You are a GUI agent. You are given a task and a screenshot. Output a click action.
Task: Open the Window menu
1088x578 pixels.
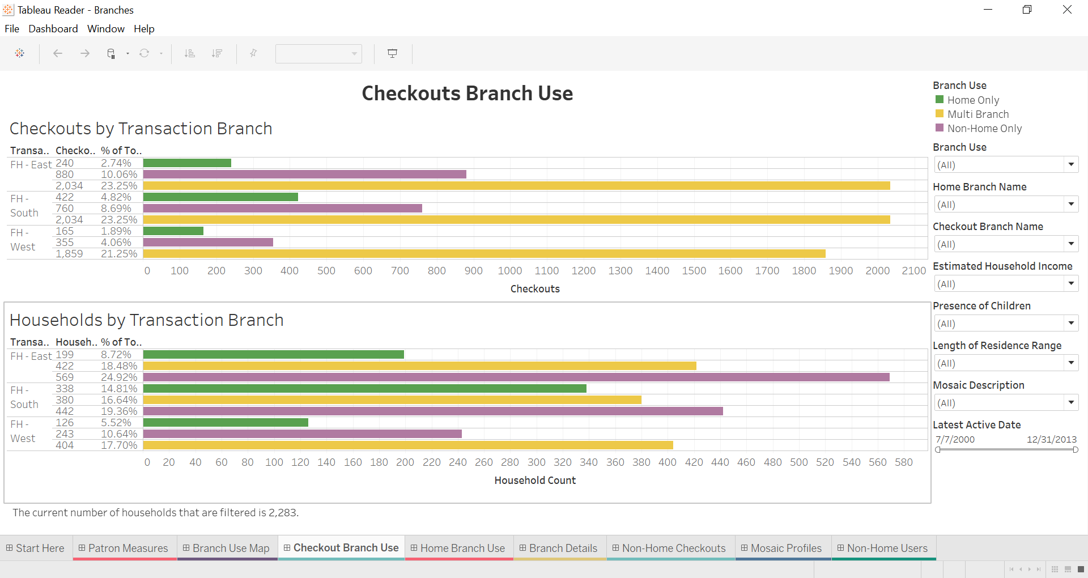(x=106, y=29)
